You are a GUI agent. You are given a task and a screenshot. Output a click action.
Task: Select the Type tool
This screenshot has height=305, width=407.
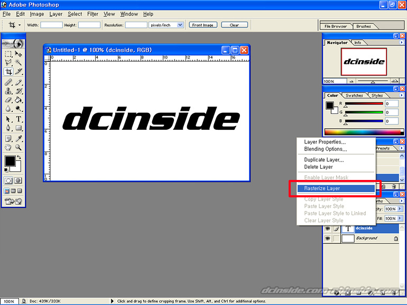click(x=18, y=119)
